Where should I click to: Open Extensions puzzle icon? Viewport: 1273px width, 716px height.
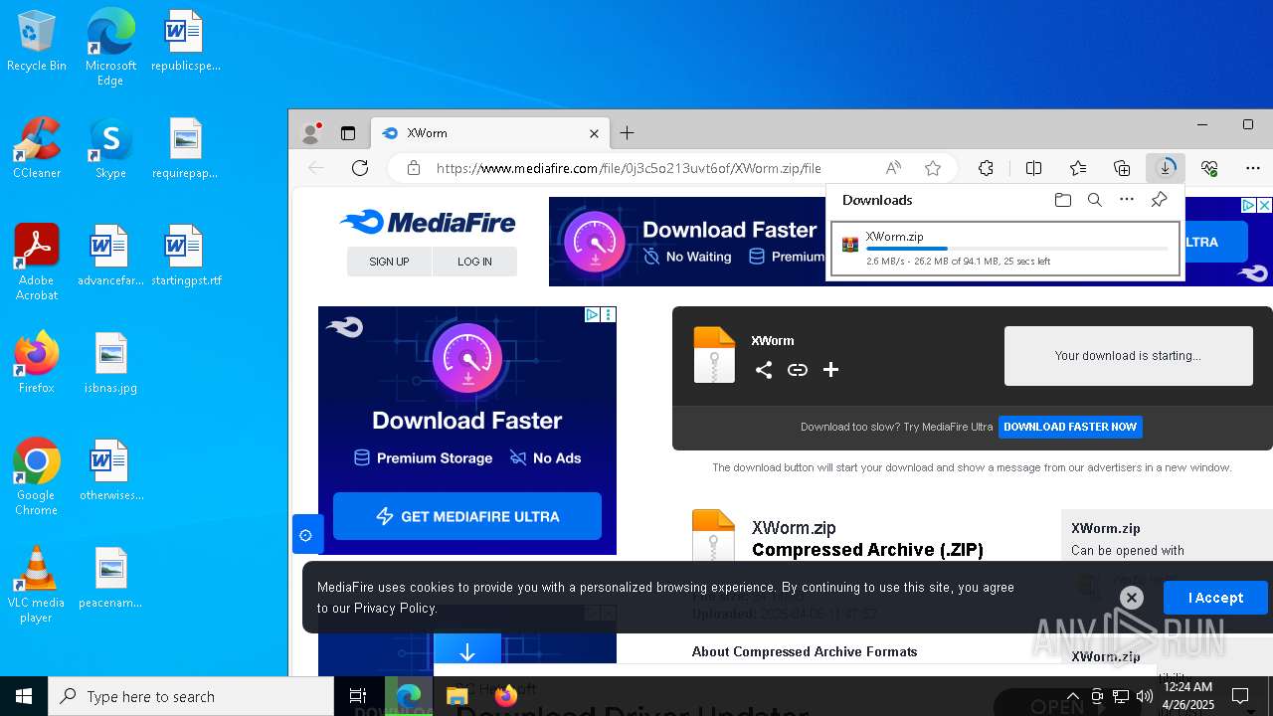(x=986, y=168)
